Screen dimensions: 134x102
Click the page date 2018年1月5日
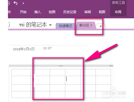pyautogui.click(x=23, y=49)
